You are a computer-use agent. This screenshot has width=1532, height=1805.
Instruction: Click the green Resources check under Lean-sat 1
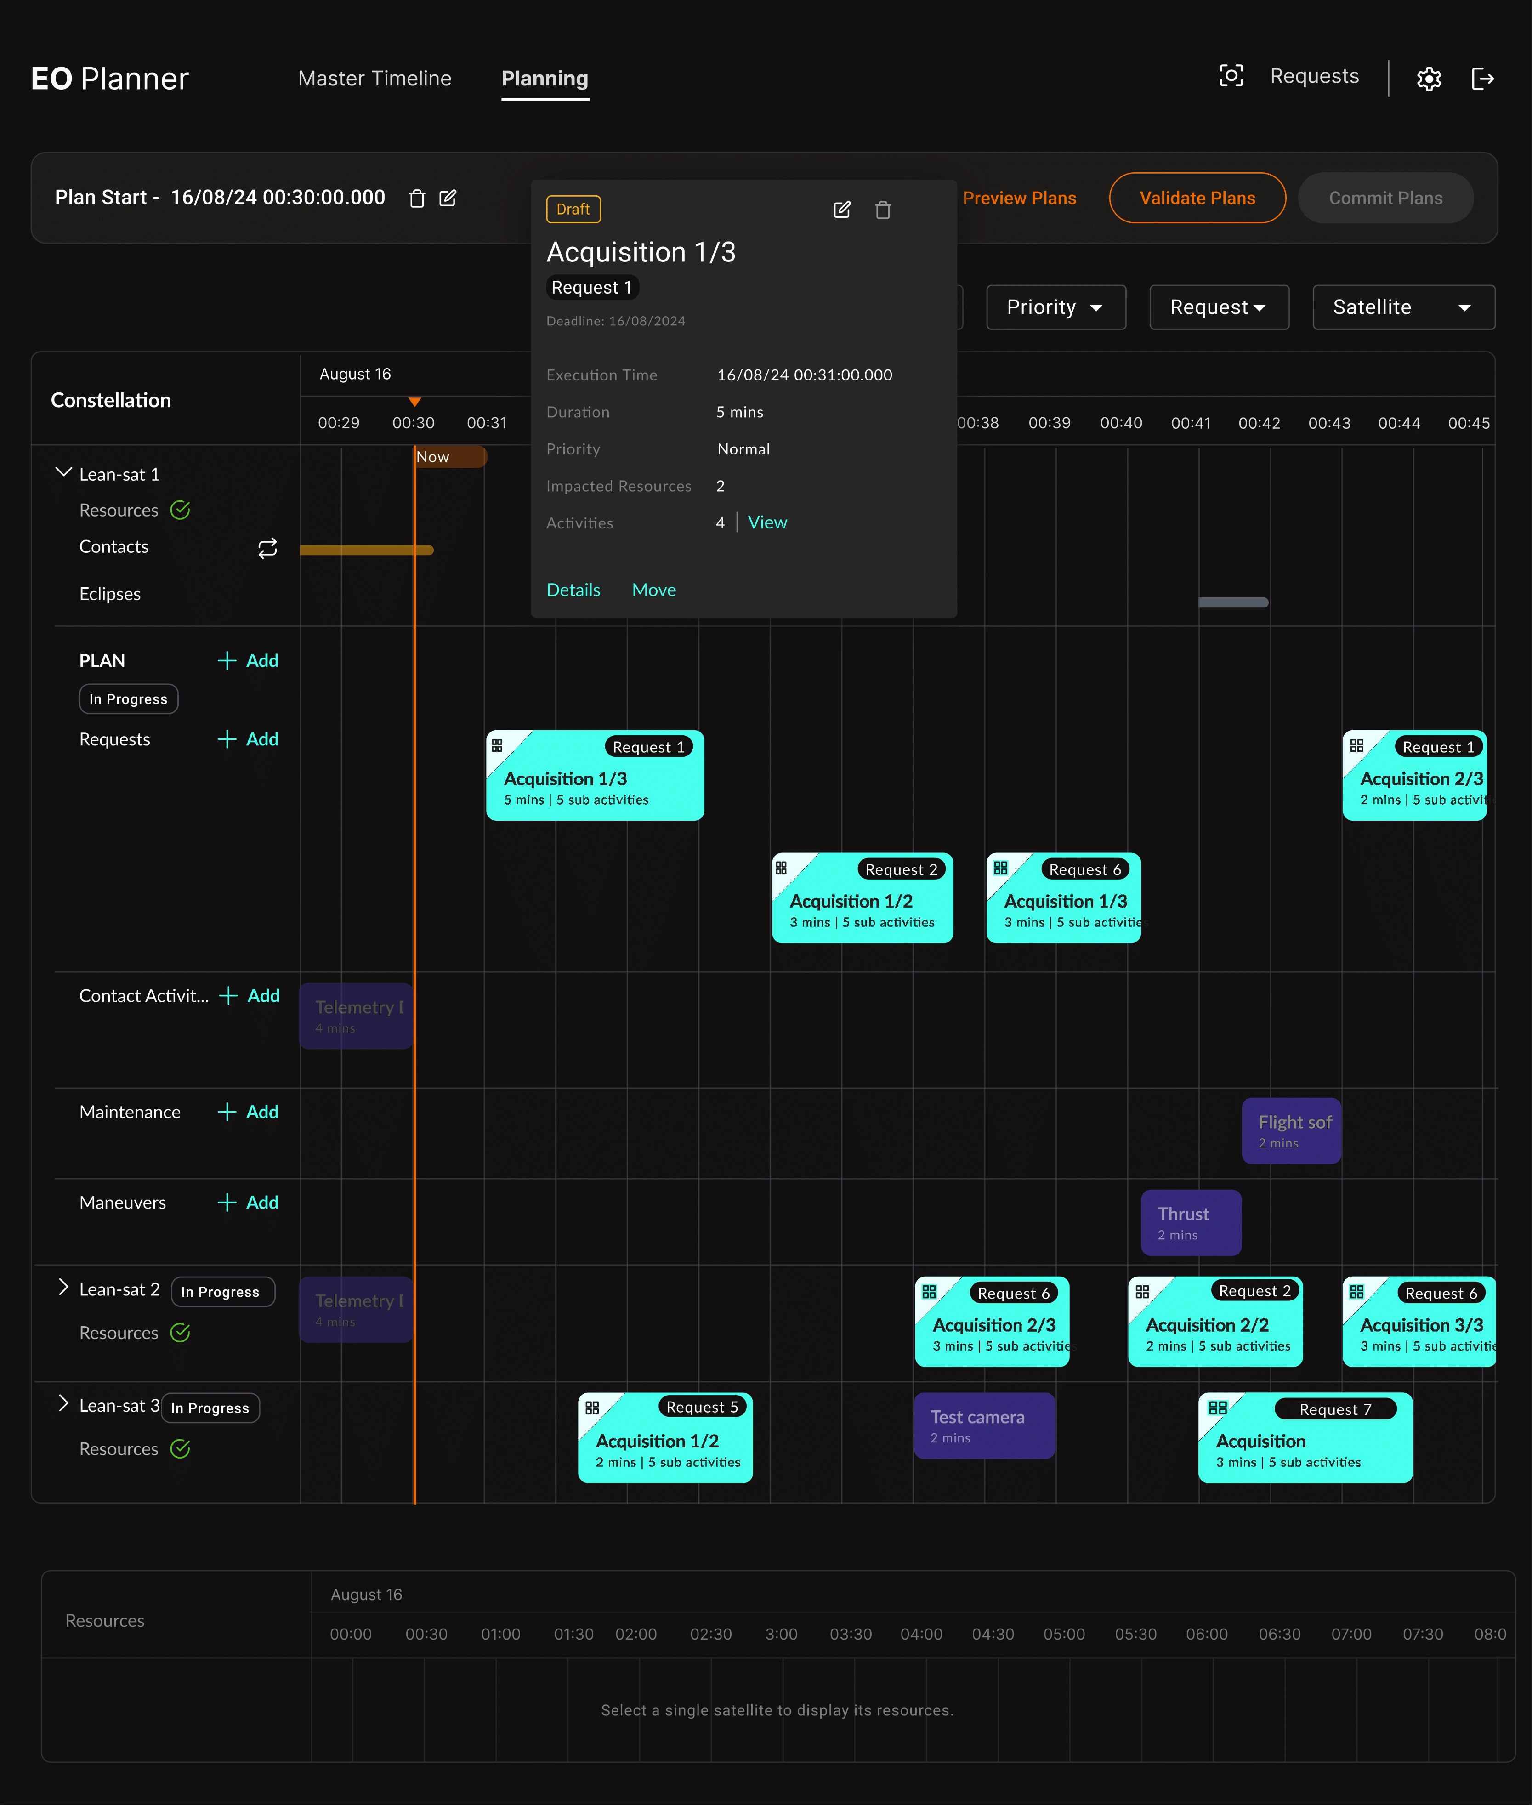[181, 510]
